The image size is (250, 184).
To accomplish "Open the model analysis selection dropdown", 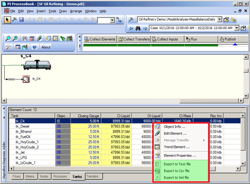I will click(220, 20).
